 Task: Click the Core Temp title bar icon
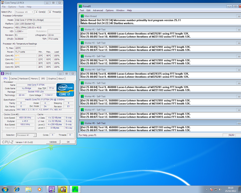coord(3,3)
